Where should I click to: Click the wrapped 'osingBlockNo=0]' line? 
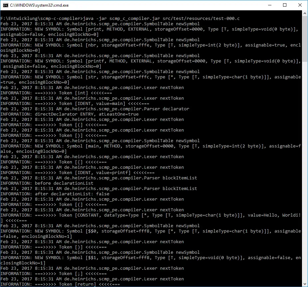click(20, 50)
